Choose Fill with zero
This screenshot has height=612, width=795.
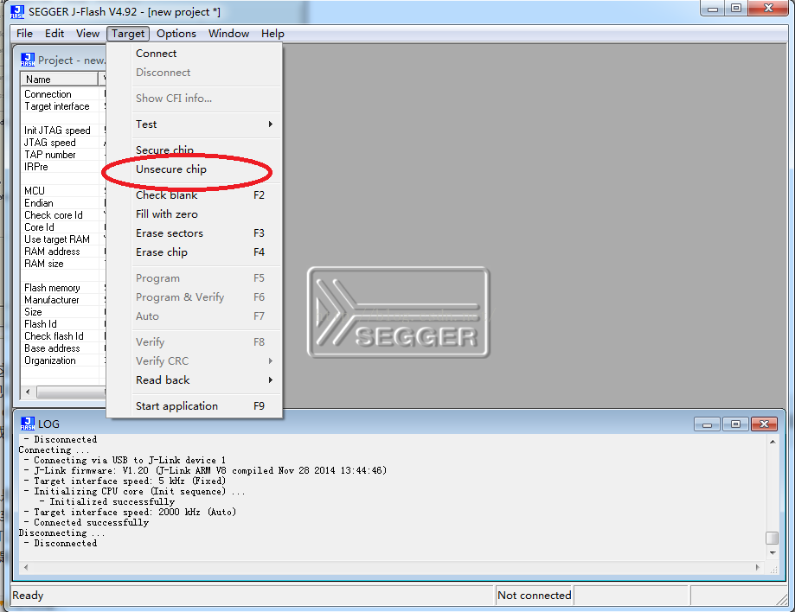(x=194, y=214)
